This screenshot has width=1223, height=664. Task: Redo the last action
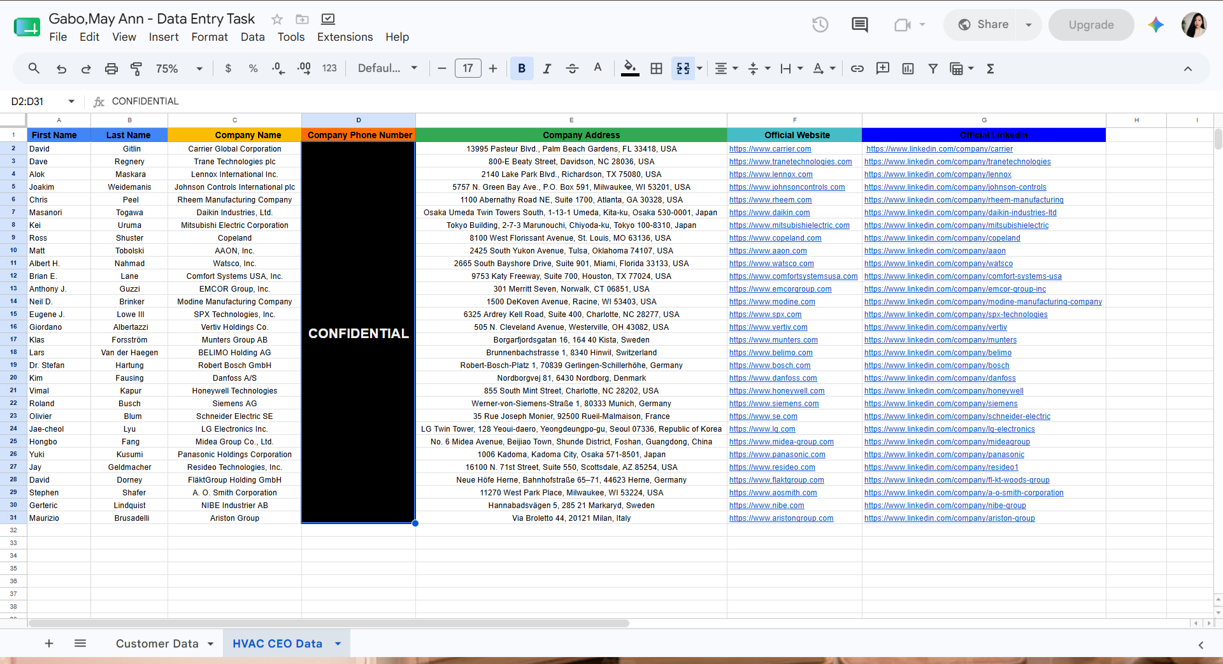pyautogui.click(x=86, y=69)
